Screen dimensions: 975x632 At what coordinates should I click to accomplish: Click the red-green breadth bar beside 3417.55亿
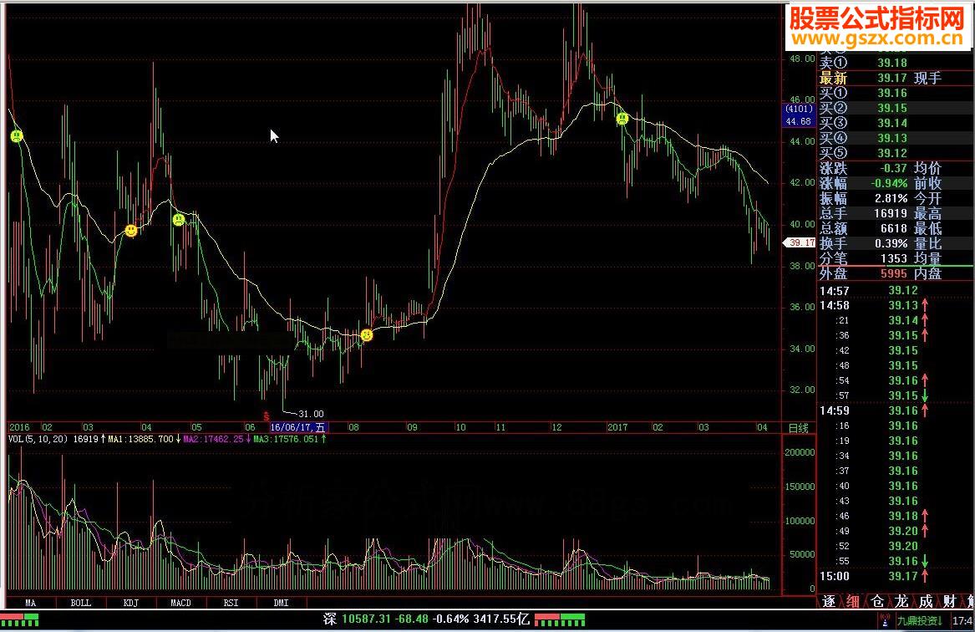click(560, 619)
